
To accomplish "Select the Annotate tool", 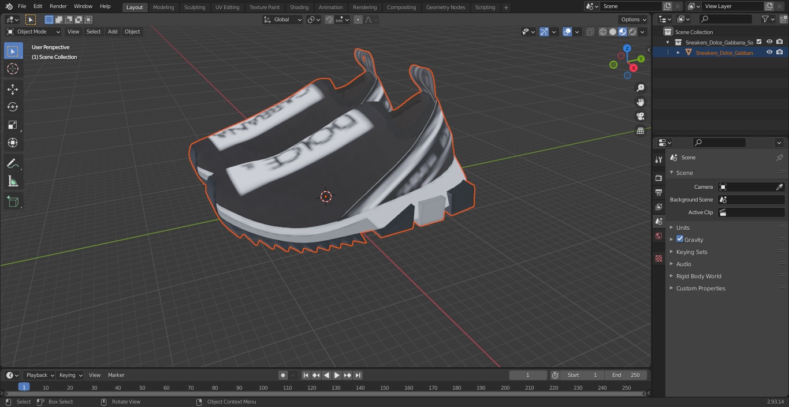I will coord(13,163).
